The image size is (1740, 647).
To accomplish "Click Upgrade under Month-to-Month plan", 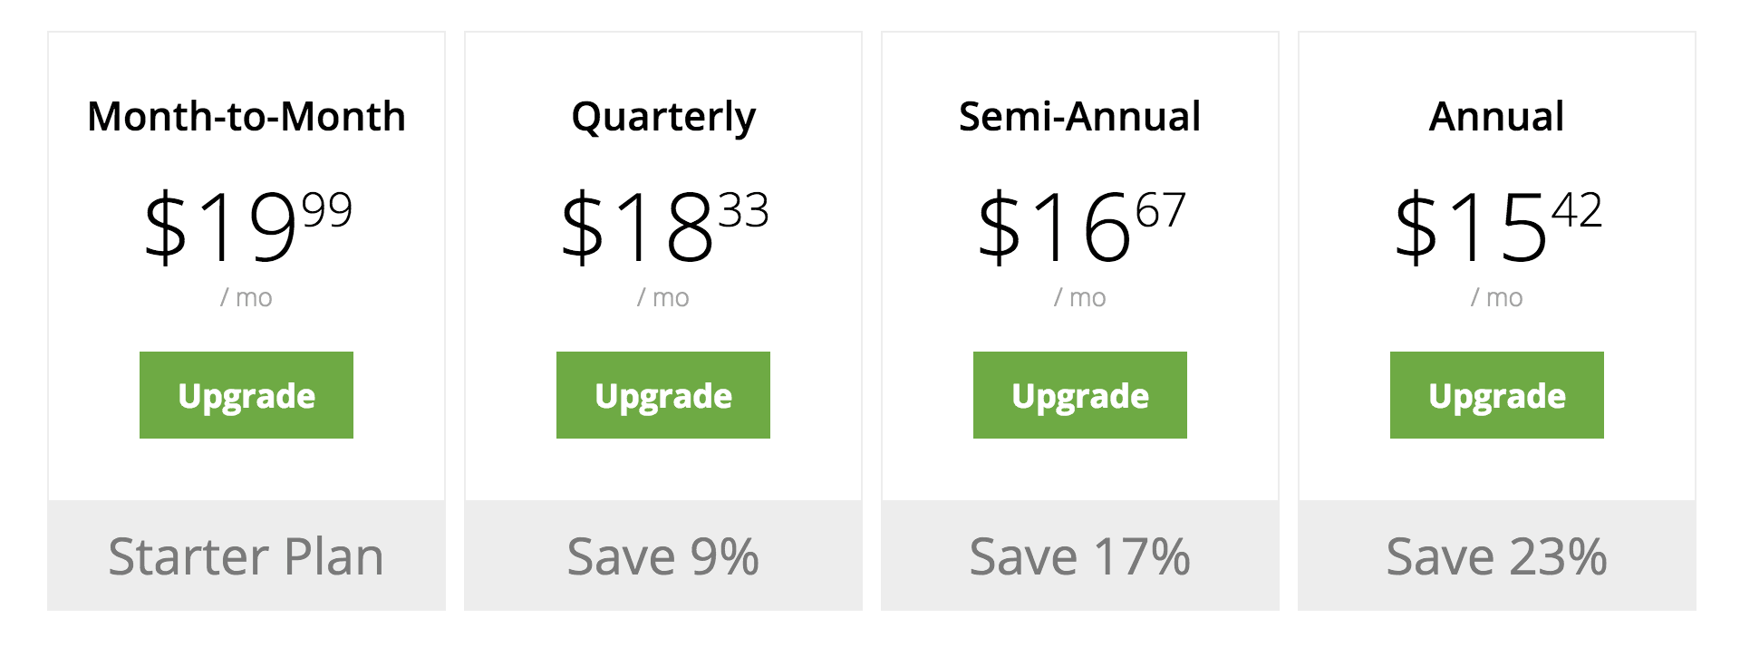I will click(246, 395).
